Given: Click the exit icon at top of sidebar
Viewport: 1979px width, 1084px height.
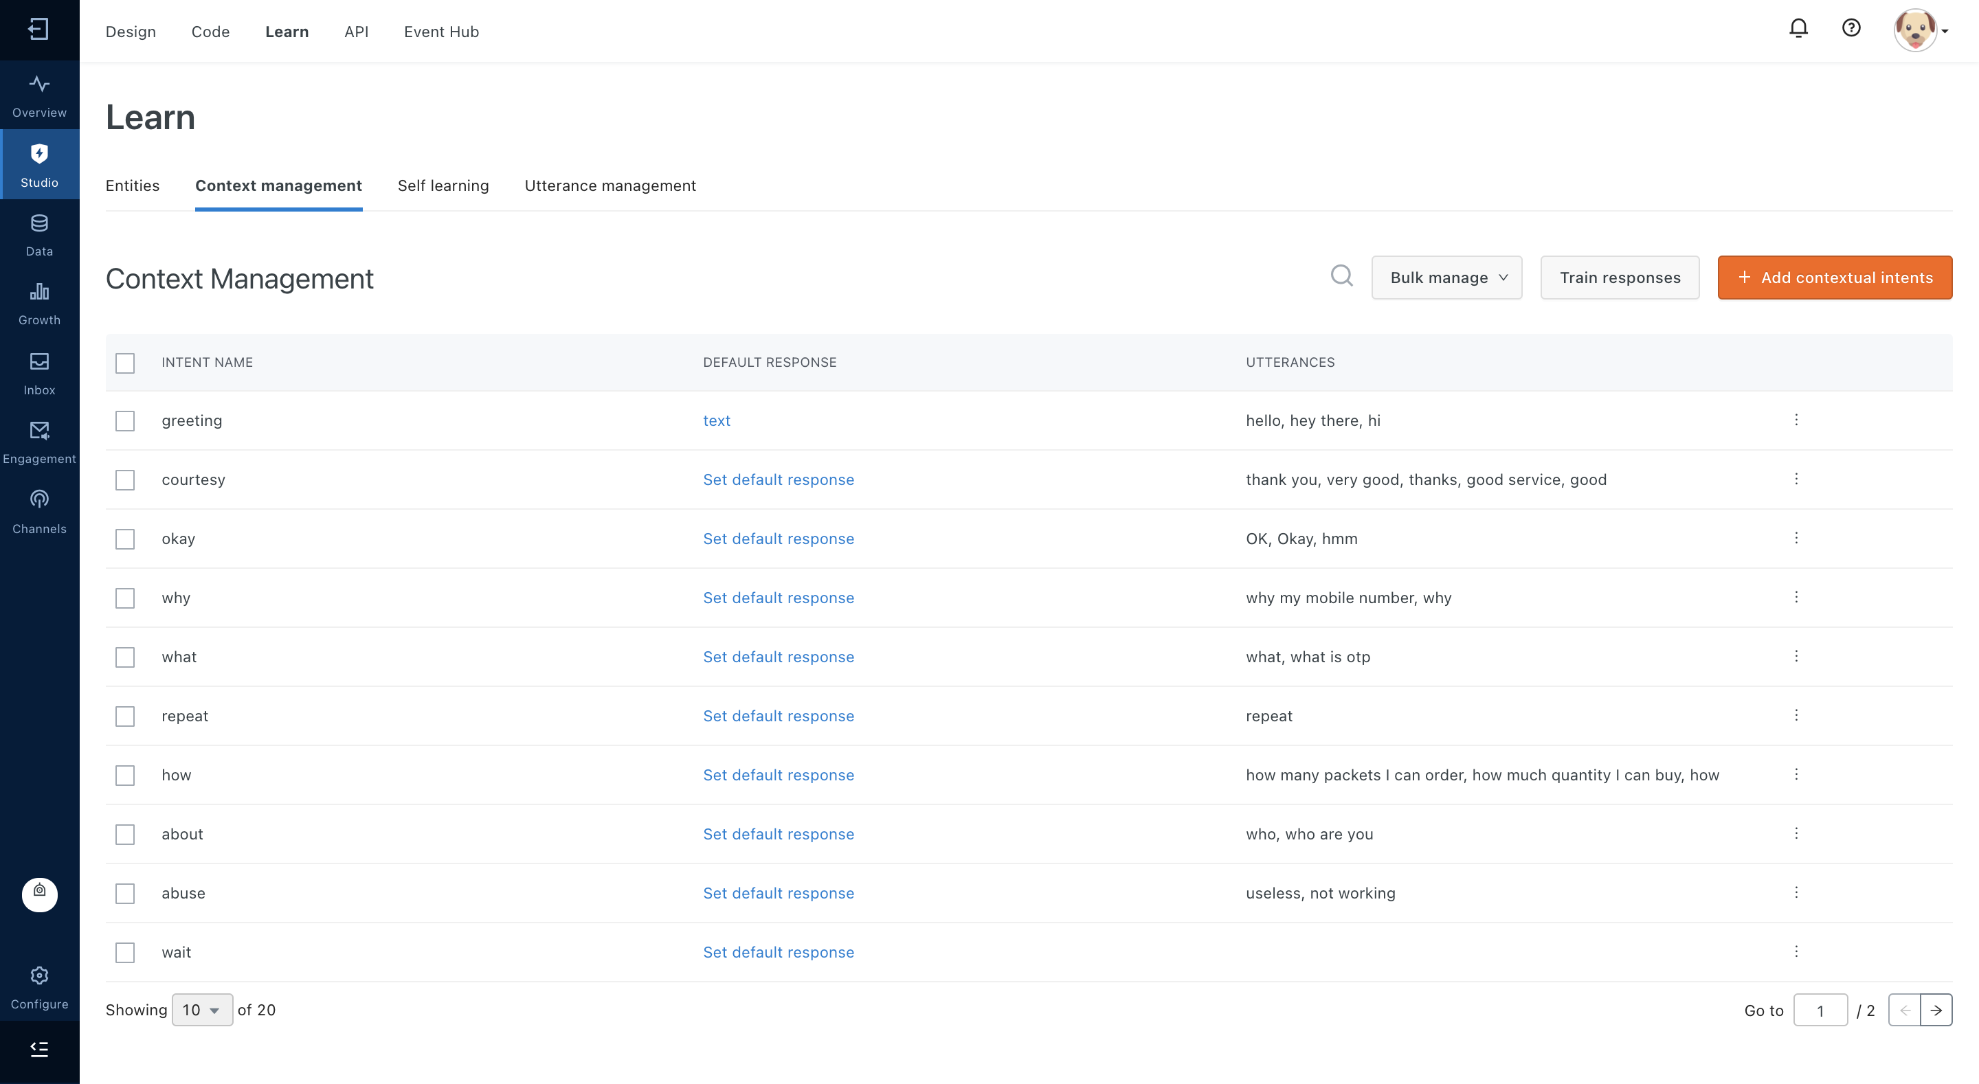Looking at the screenshot, I should click(38, 29).
